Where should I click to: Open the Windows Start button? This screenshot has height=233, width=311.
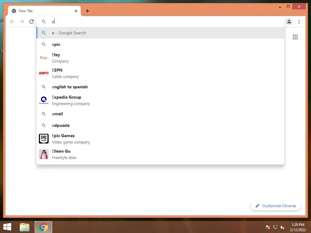pos(7,227)
